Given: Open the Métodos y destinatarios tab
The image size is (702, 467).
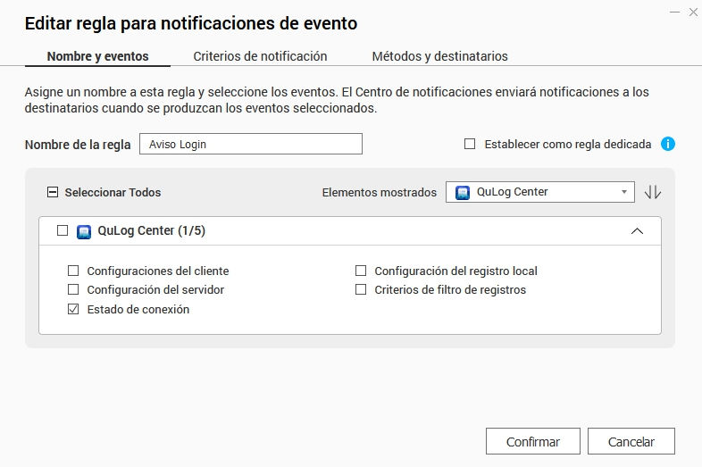Looking at the screenshot, I should click(439, 56).
